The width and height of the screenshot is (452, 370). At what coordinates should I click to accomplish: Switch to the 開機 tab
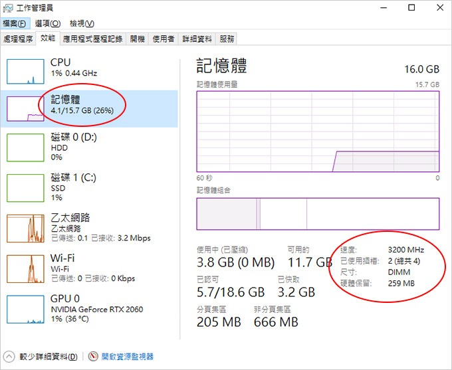(137, 39)
